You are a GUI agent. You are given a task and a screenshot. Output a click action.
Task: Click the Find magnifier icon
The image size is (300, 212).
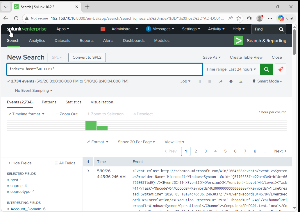(281, 29)
